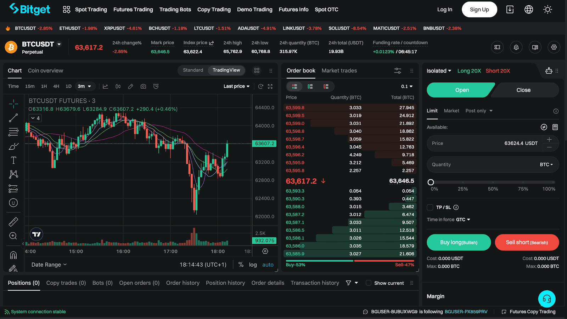Open the trading bot robot icon
Image resolution: width=567 pixels, height=319 pixels.
(x=549, y=71)
